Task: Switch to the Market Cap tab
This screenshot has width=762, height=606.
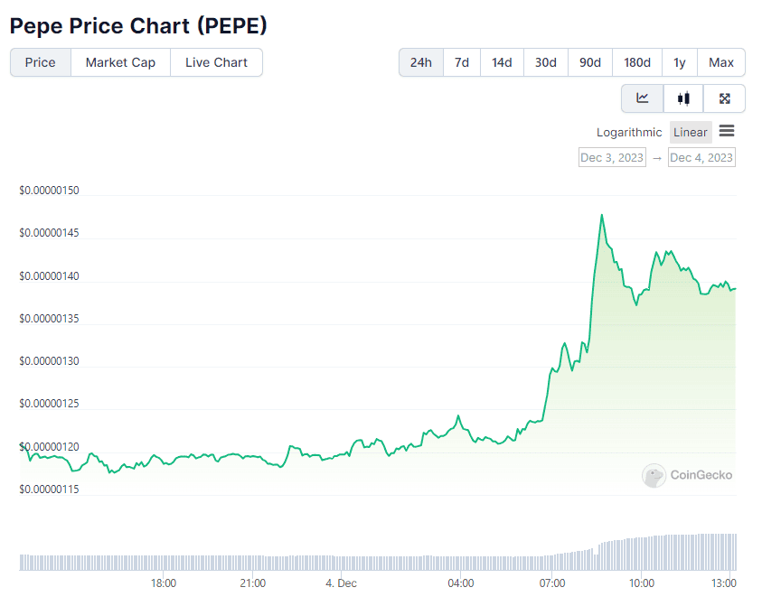Action: [119, 62]
